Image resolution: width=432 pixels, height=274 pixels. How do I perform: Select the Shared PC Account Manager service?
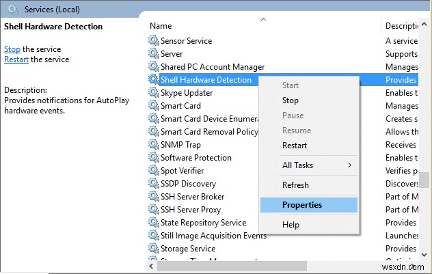coord(212,67)
